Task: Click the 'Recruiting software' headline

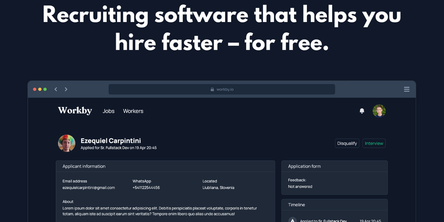Action: [222, 28]
